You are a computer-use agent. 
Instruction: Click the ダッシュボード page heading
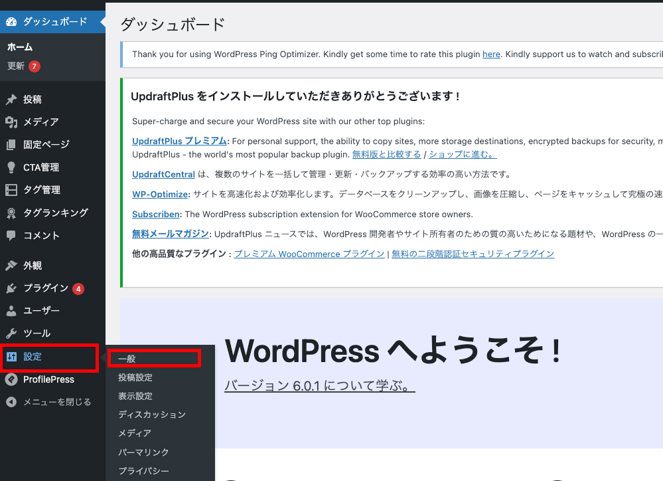click(x=173, y=25)
